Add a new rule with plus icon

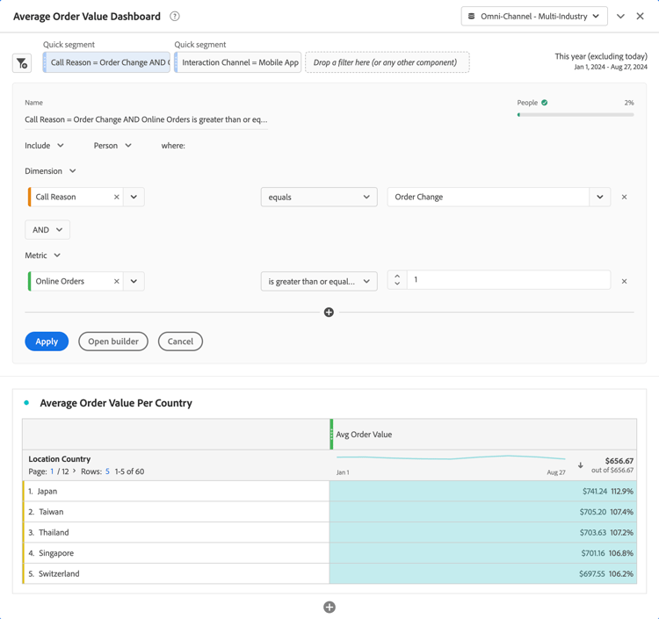click(x=329, y=313)
